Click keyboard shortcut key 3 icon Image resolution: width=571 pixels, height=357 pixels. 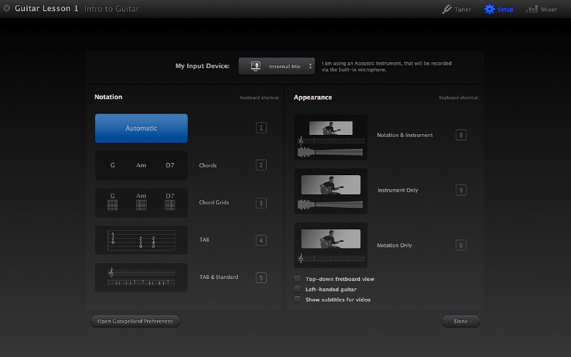(261, 203)
